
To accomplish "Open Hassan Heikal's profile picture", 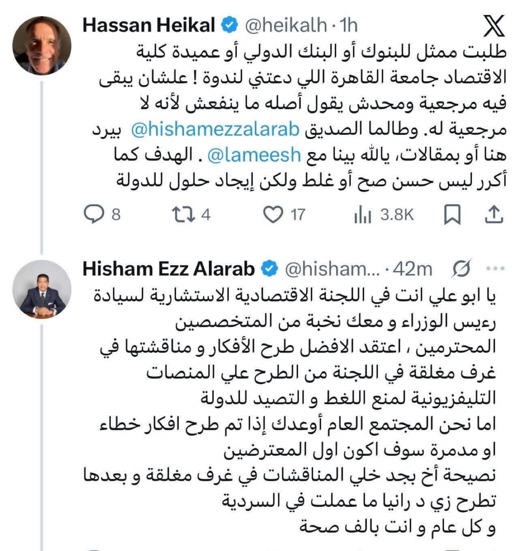I will 42,43.
